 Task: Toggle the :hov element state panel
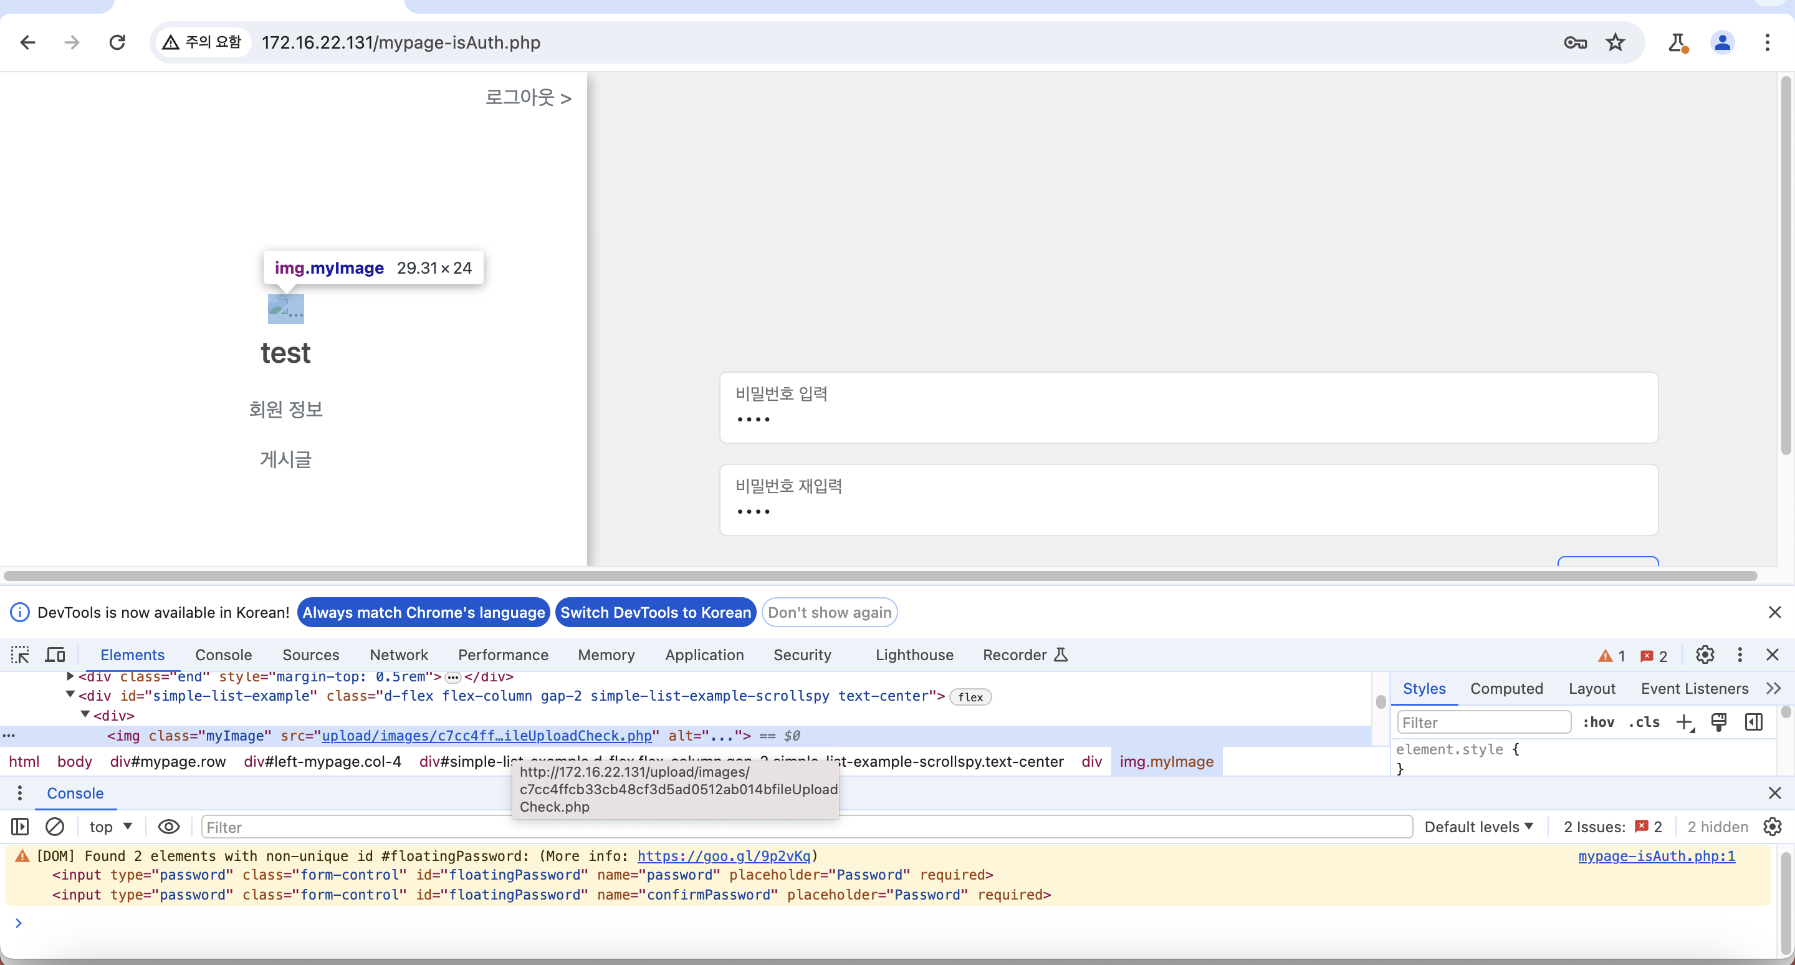coord(1598,723)
